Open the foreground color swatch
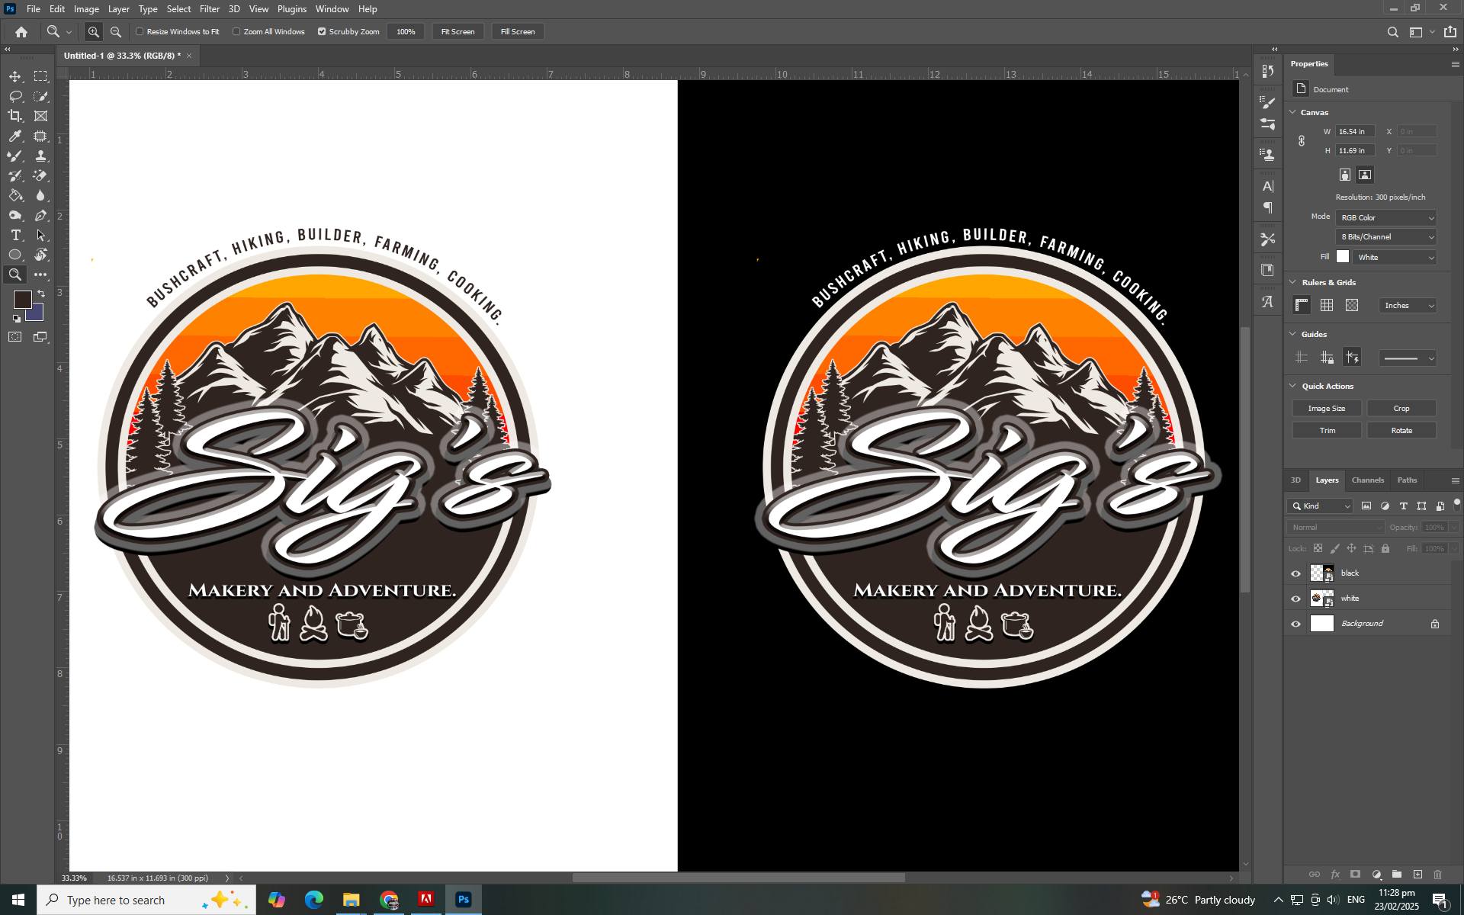 pyautogui.click(x=22, y=300)
